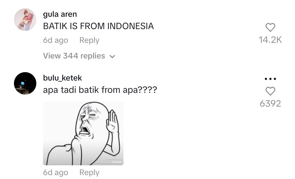
Task: Click the listening hand in the meme
Action: tap(112, 121)
